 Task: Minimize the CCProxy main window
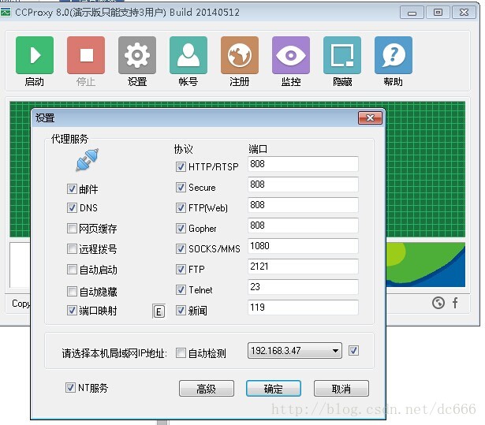pos(412,13)
